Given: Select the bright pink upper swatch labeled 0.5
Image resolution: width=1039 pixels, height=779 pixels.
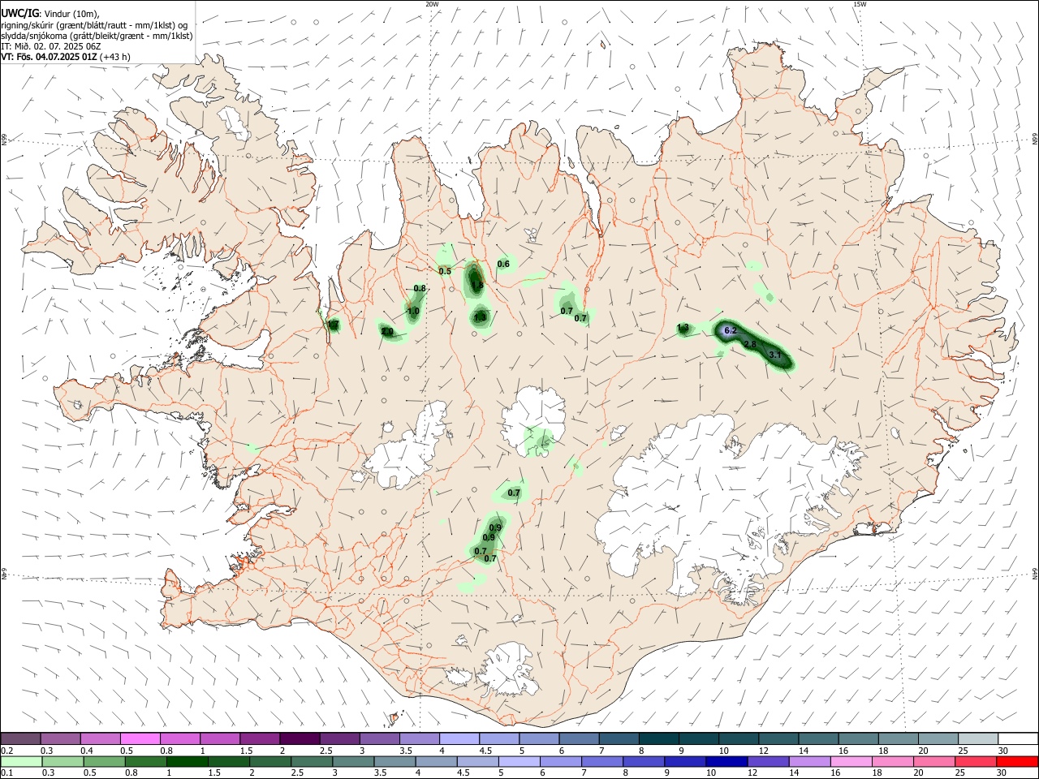Looking at the screenshot, I should pyautogui.click(x=140, y=738).
